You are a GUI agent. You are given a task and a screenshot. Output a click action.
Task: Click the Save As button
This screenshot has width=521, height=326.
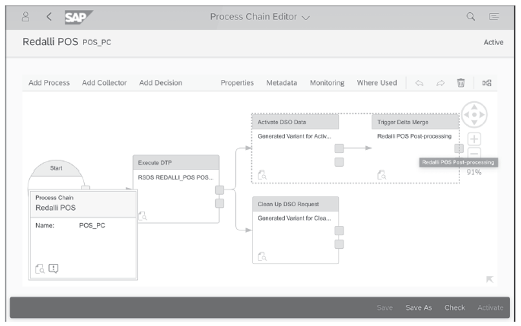[419, 308]
